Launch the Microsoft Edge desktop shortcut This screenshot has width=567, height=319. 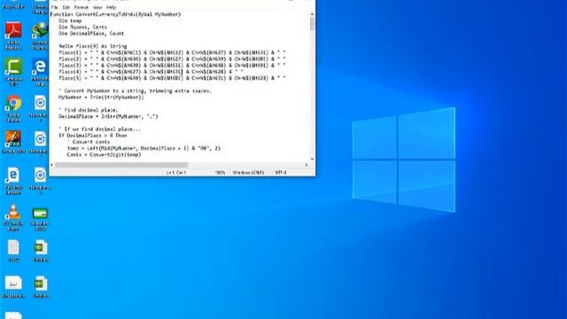[x=40, y=71]
